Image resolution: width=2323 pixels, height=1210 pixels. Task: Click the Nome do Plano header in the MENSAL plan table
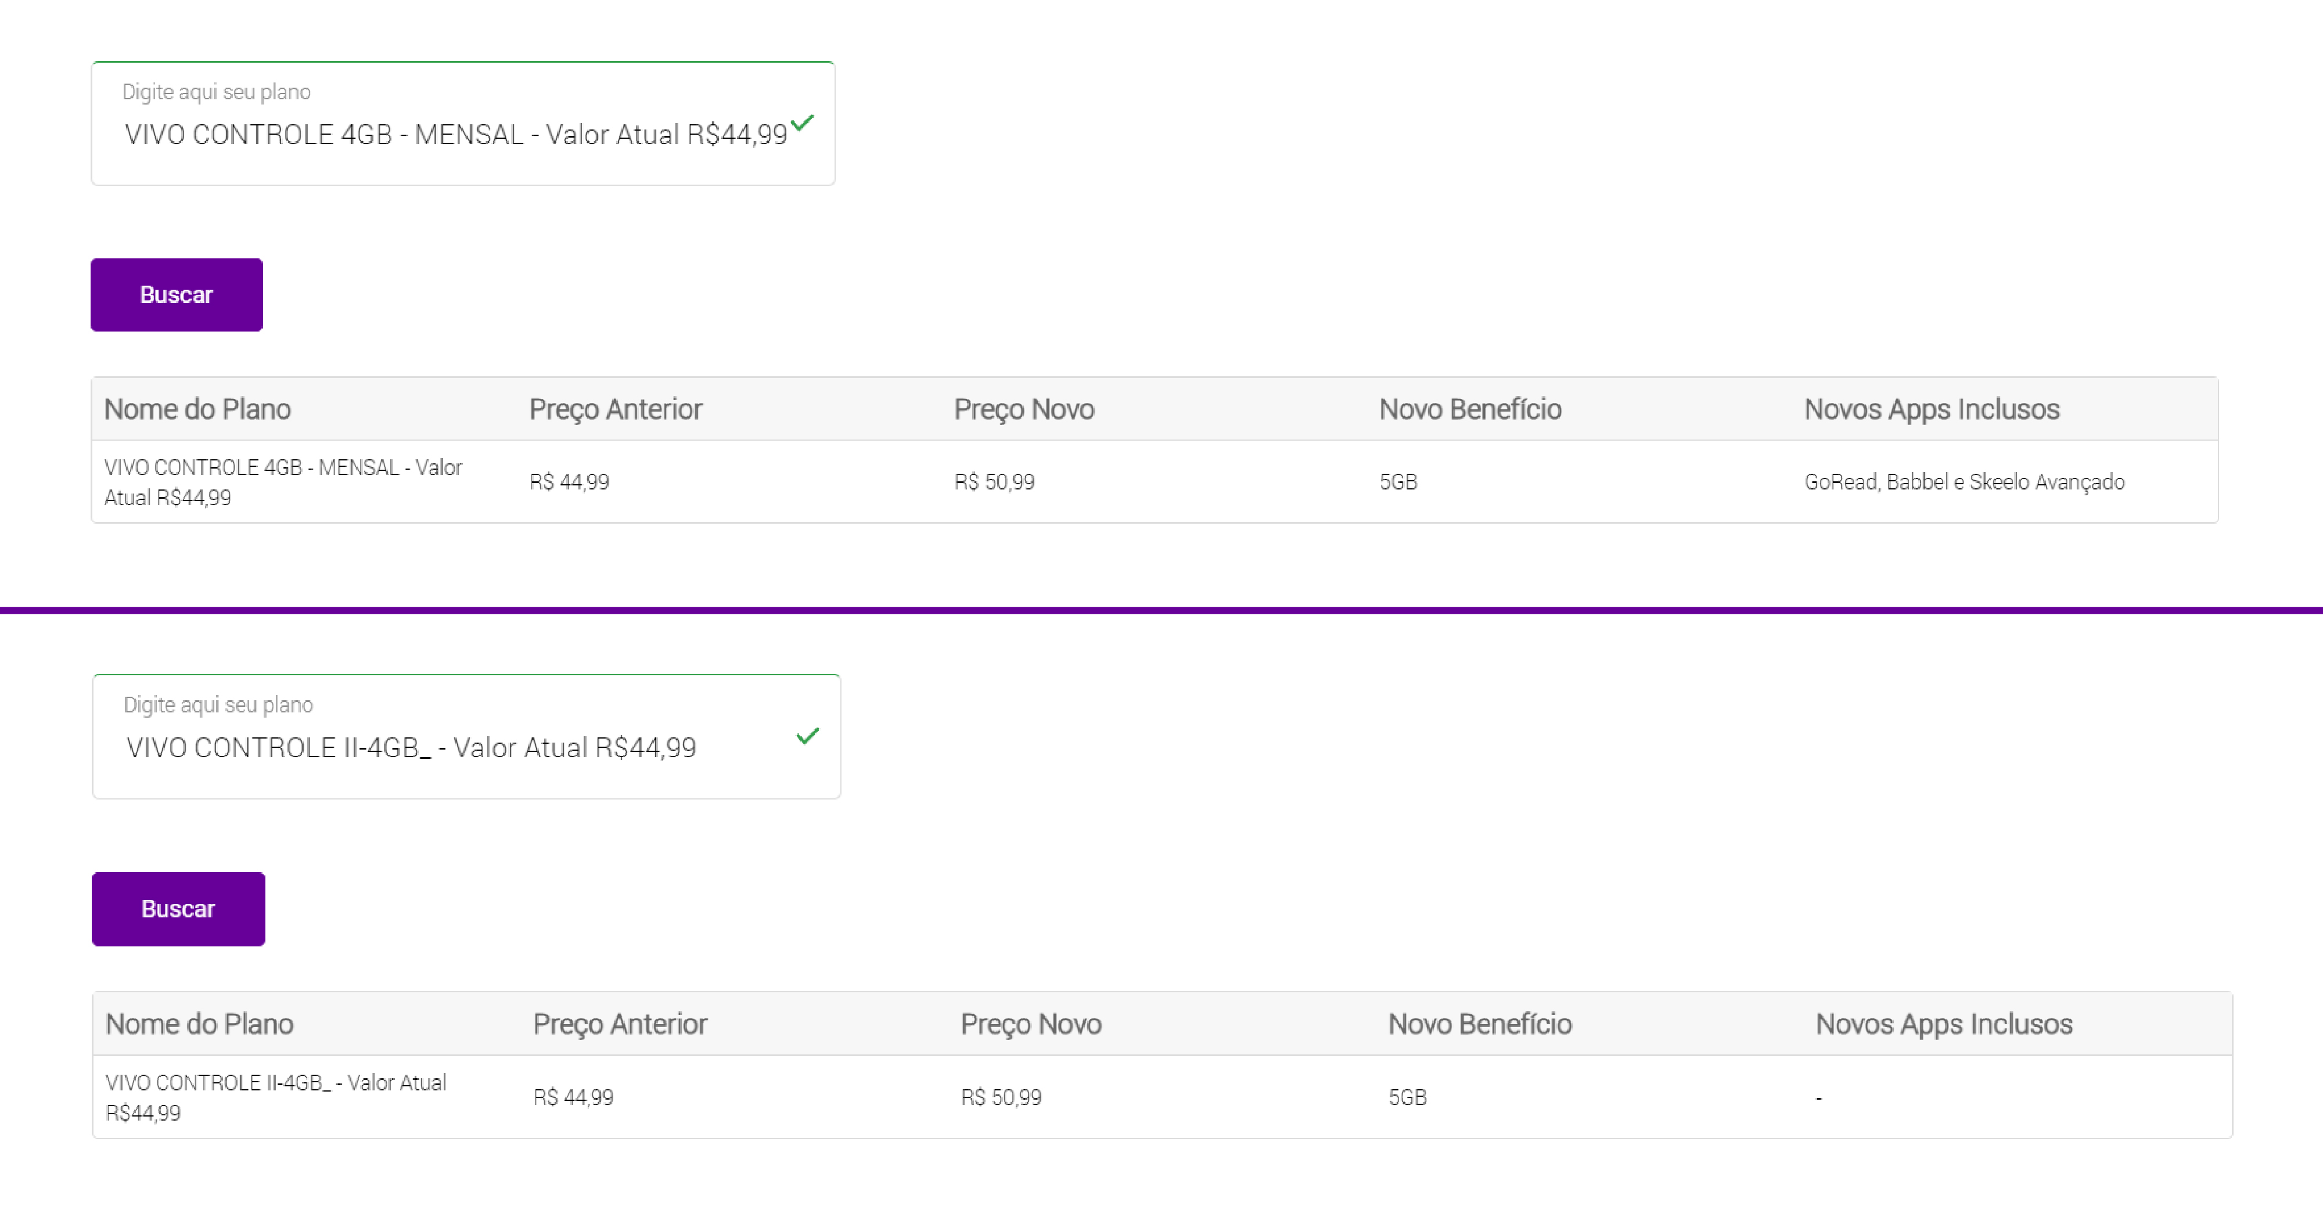click(197, 409)
